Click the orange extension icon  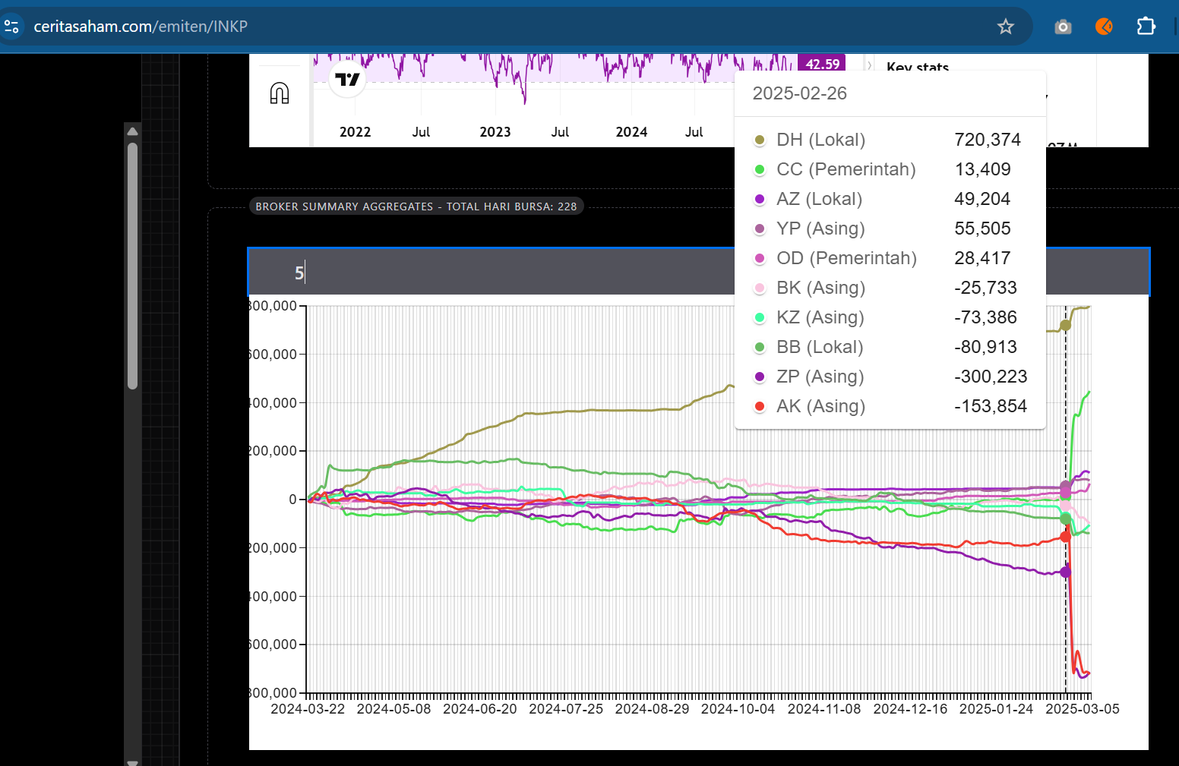(x=1104, y=27)
